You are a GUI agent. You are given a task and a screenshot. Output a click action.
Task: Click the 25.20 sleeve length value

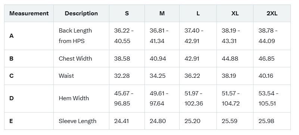tap(192, 121)
